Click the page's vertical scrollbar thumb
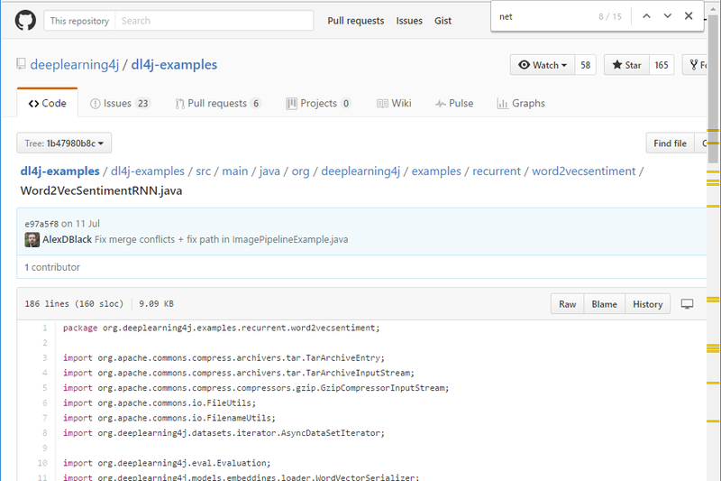 713,88
